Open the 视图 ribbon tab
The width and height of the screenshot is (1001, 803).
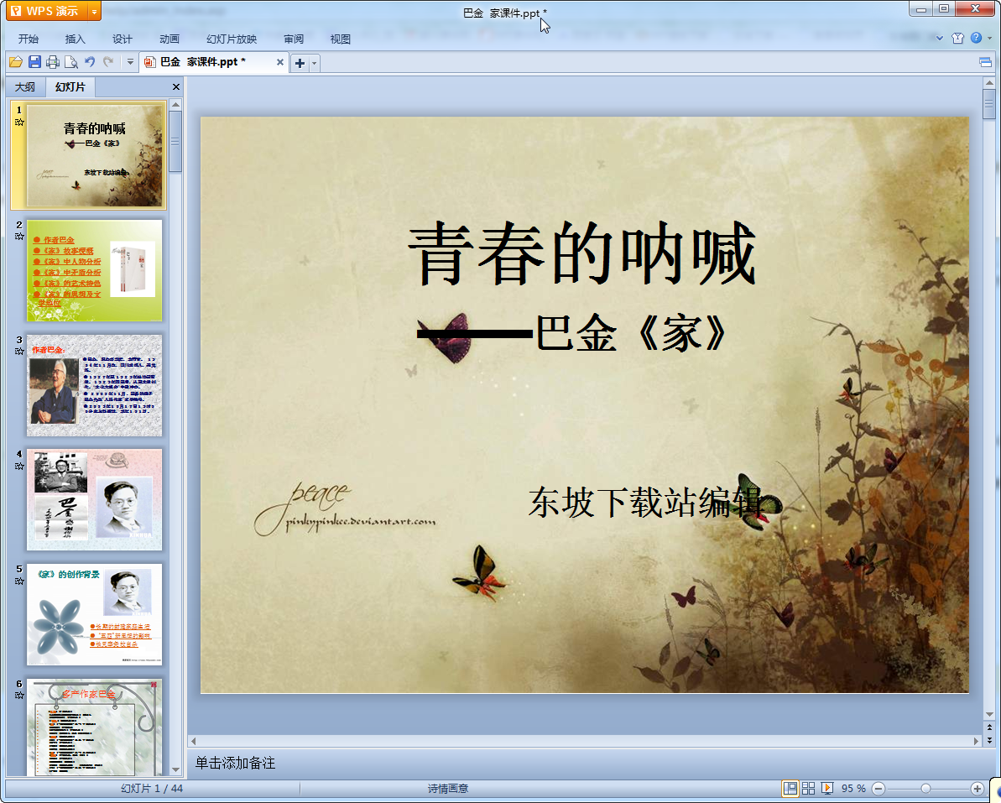(341, 39)
